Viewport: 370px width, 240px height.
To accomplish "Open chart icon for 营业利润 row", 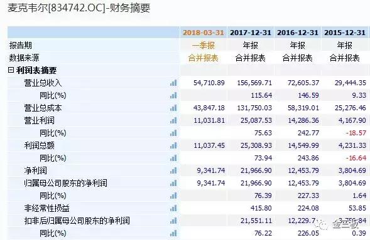I will pyautogui.click(x=173, y=120).
